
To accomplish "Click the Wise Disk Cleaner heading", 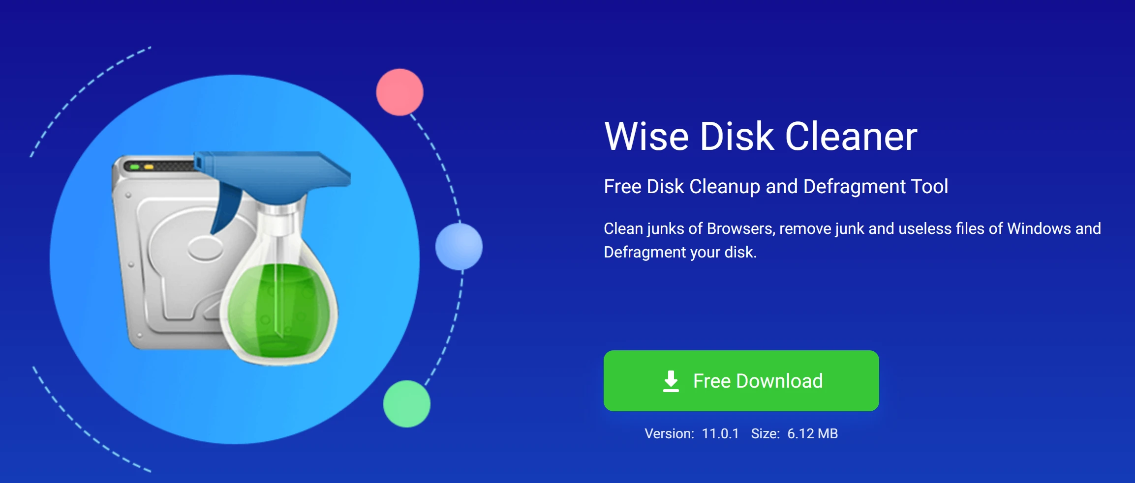I will point(761,136).
